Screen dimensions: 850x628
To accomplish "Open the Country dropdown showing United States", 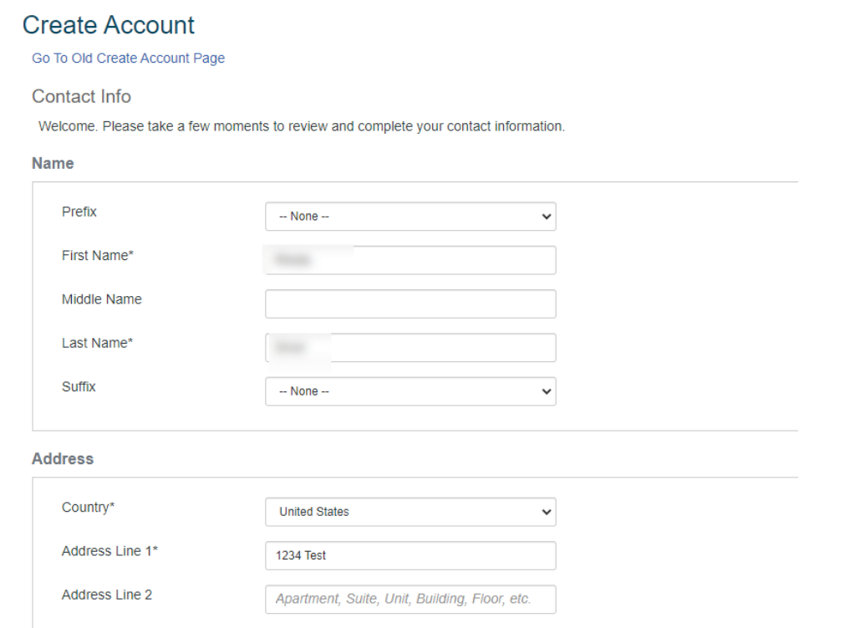I will [x=410, y=512].
